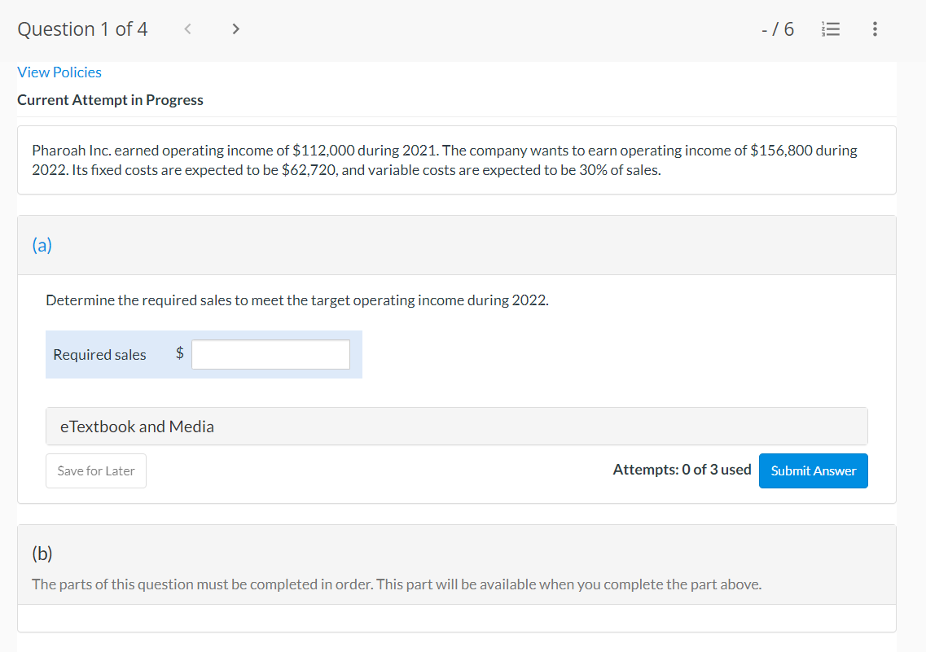Open the question list icon
The width and height of the screenshot is (926, 652).
831,29
